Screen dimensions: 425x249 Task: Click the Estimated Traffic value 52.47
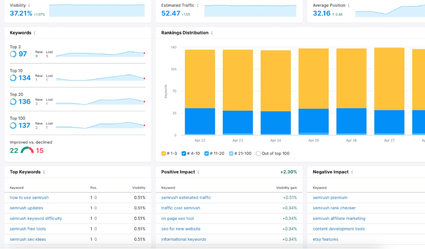[x=171, y=13]
